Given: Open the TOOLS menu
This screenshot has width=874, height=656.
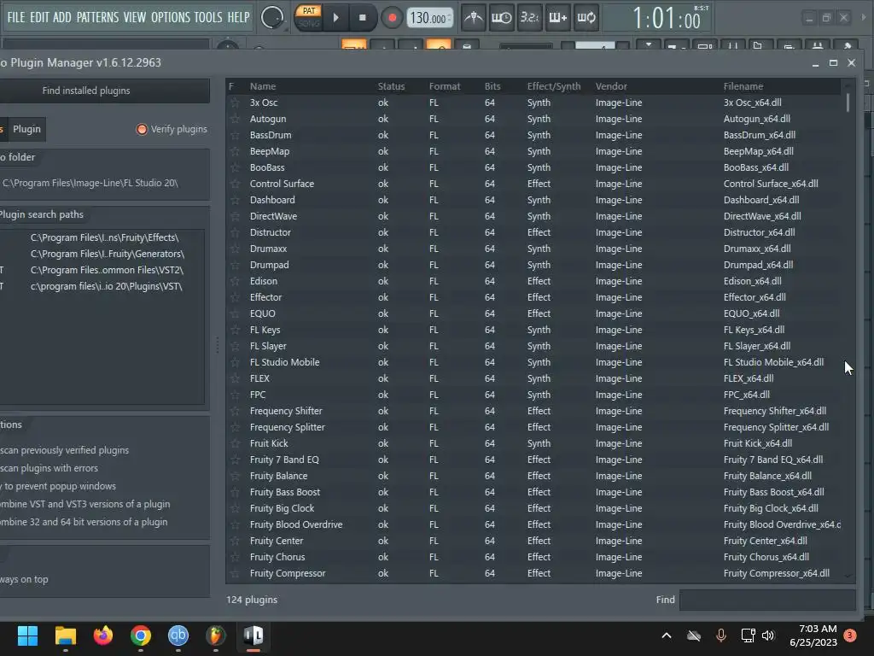Looking at the screenshot, I should coord(208,17).
